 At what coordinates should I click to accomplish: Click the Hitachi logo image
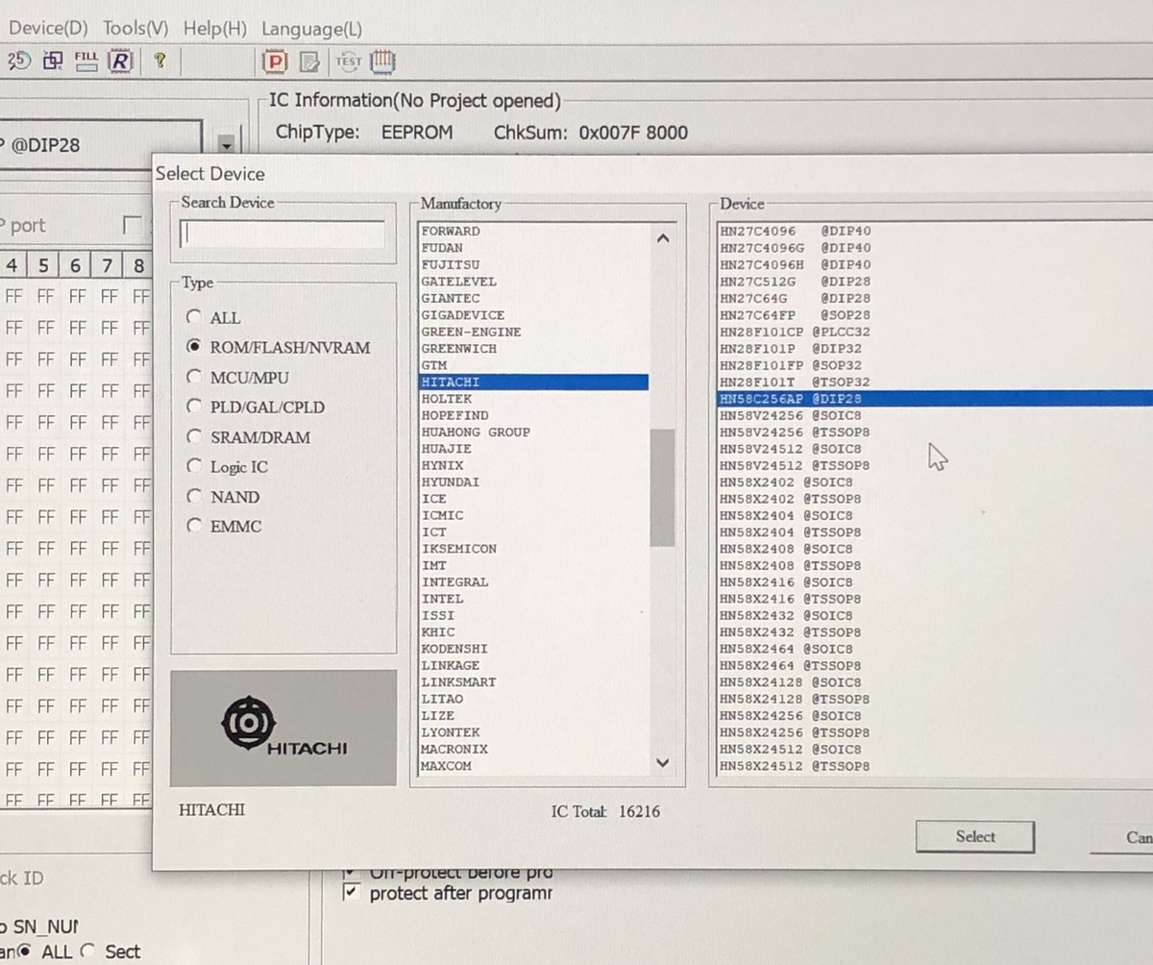coord(283,728)
